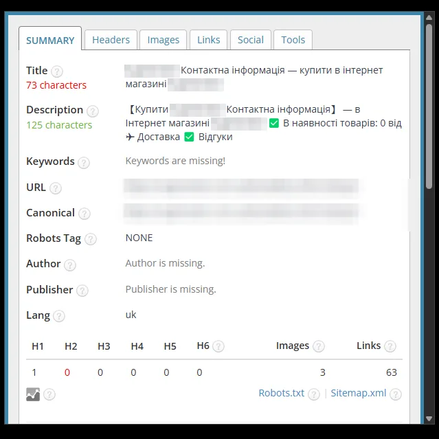Click the Lang value 'uk'

coord(131,315)
